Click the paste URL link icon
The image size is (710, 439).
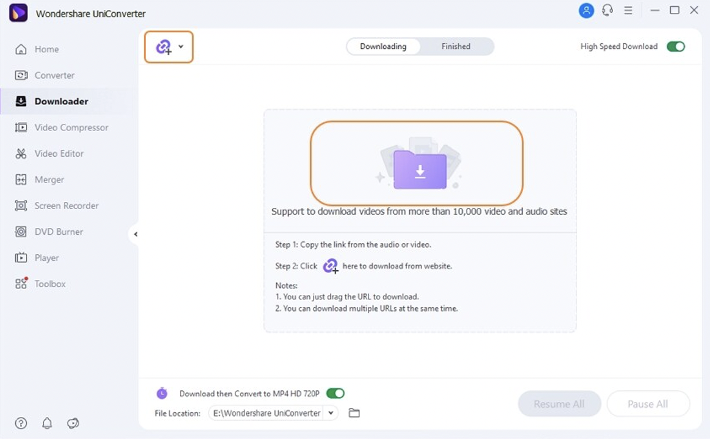[163, 46]
